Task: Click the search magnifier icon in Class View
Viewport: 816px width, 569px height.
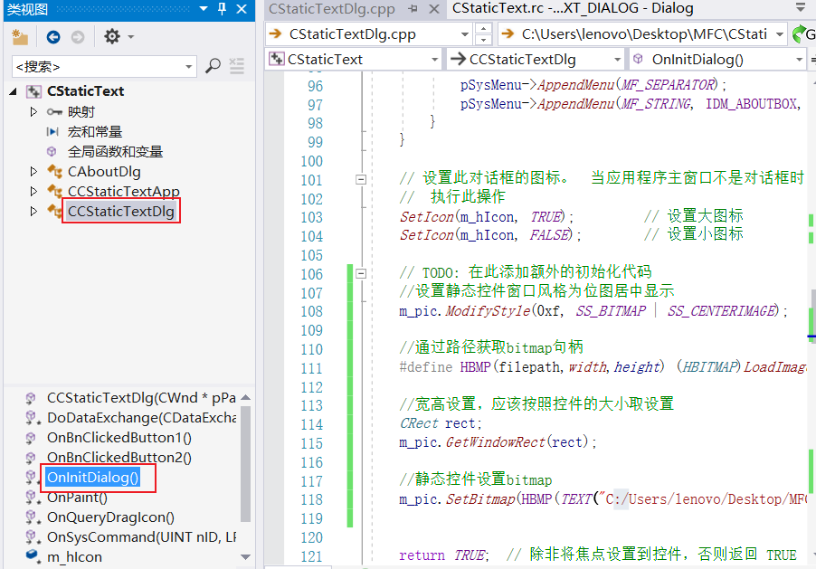Action: coord(213,66)
